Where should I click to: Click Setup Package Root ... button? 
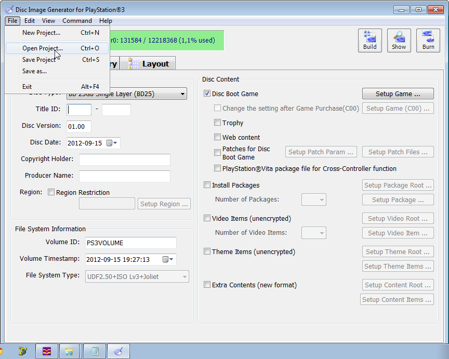pos(398,185)
